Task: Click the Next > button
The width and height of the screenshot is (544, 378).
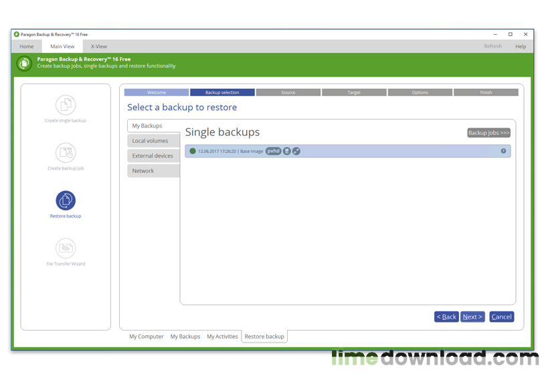Action: pos(472,317)
